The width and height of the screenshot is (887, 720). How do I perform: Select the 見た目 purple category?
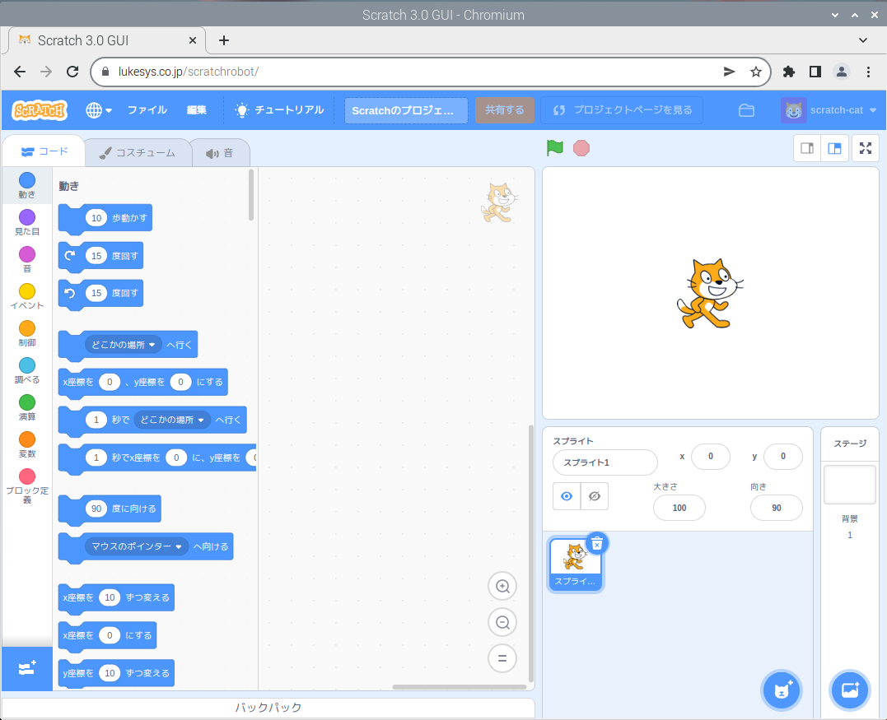coord(27,223)
